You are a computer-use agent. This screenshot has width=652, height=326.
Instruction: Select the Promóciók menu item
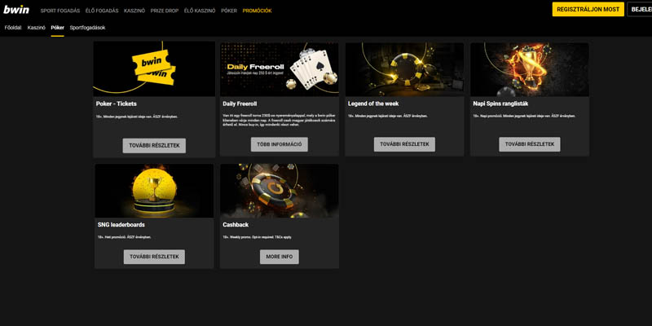click(x=257, y=11)
